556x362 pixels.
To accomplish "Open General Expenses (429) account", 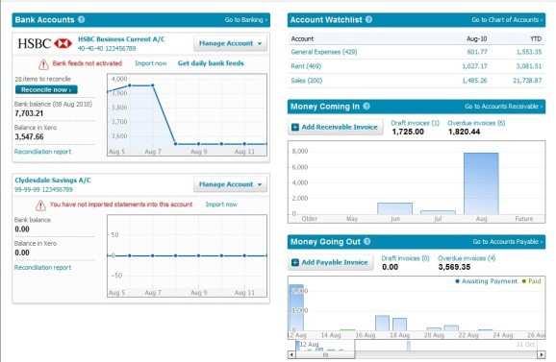I will click(x=324, y=52).
